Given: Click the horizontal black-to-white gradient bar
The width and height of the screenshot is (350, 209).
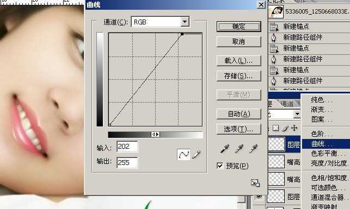Looking at the screenshot, I should pyautogui.click(x=155, y=135).
